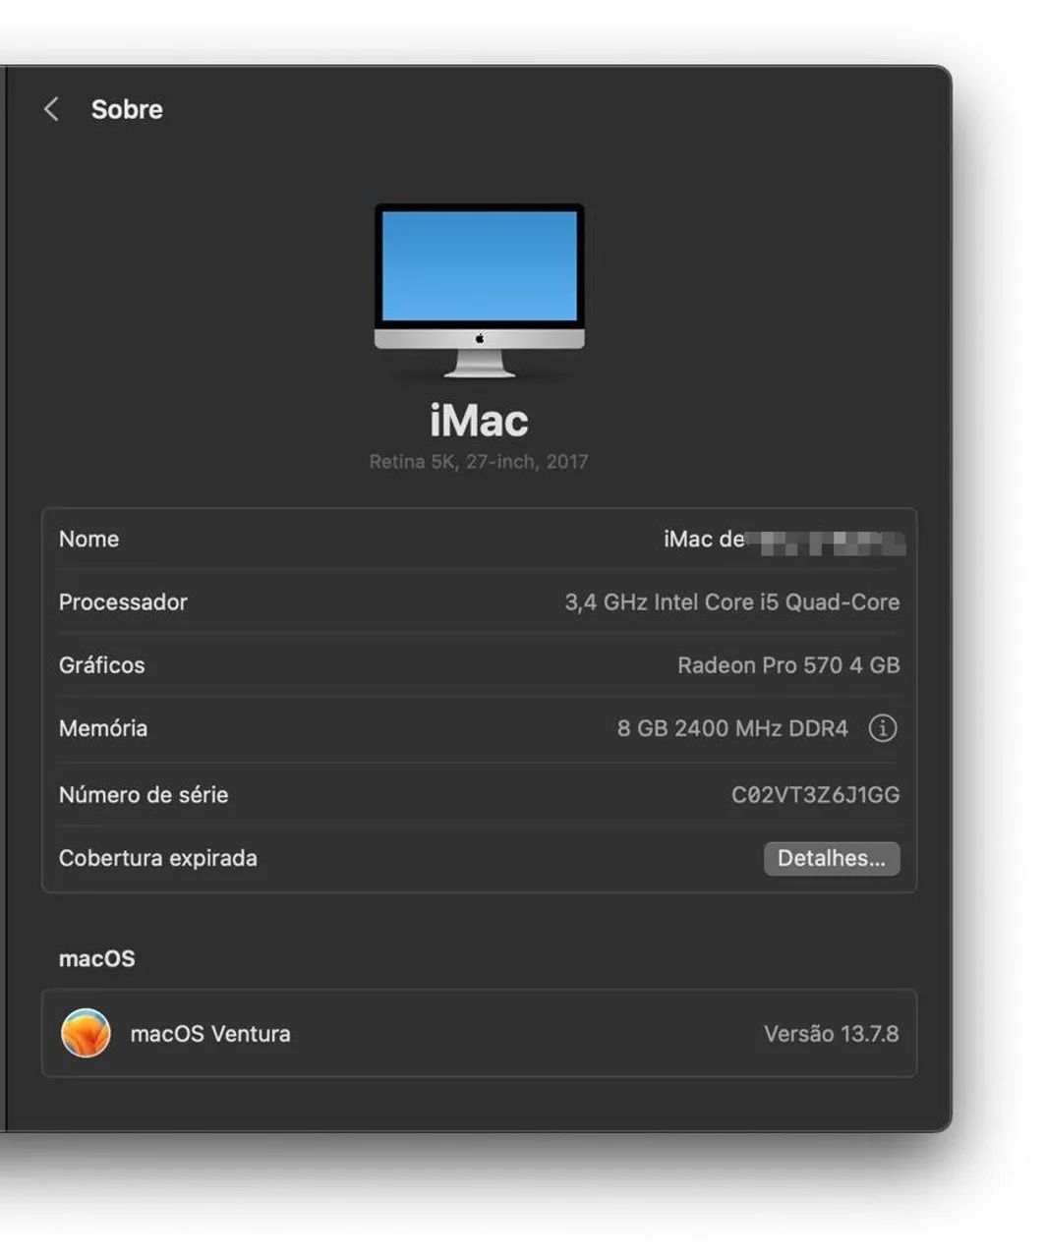This screenshot has height=1258, width=1046.
Task: Click the "Número de série" label
Action: click(x=144, y=794)
